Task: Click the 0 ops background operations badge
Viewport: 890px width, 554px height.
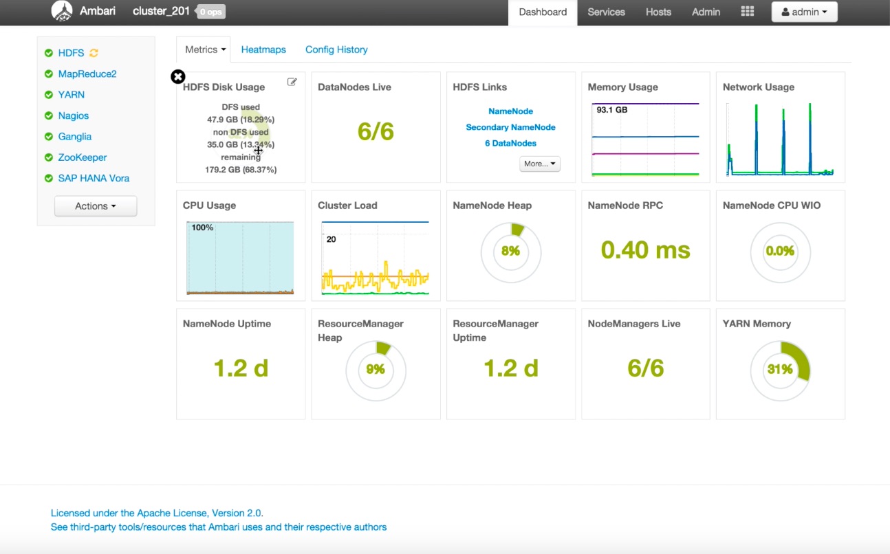Action: point(211,12)
